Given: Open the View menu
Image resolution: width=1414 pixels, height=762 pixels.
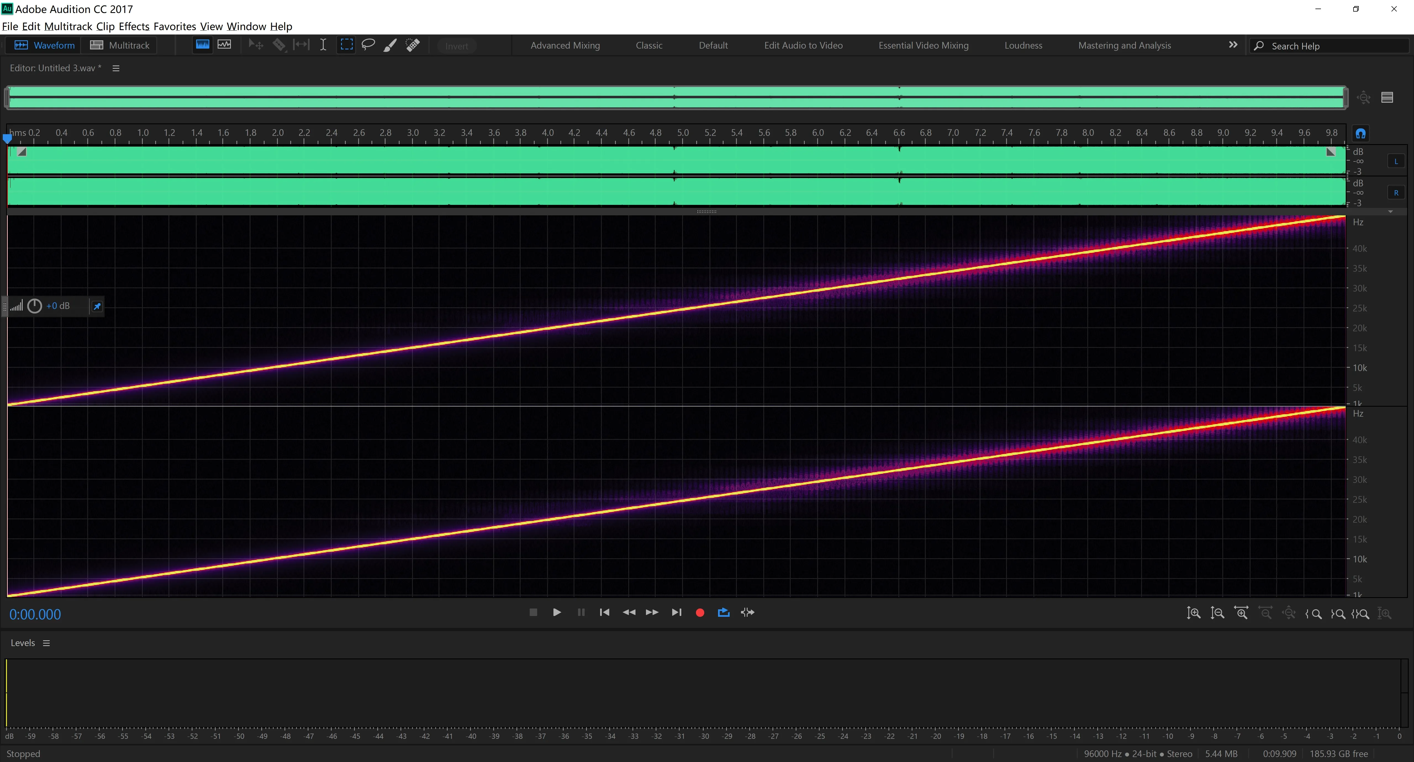Looking at the screenshot, I should pos(211,26).
